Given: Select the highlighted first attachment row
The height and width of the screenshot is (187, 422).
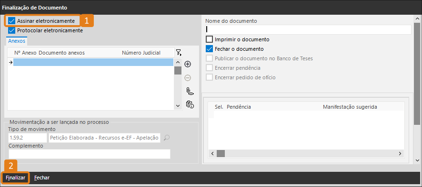Looking at the screenshot, I should 93,62.
